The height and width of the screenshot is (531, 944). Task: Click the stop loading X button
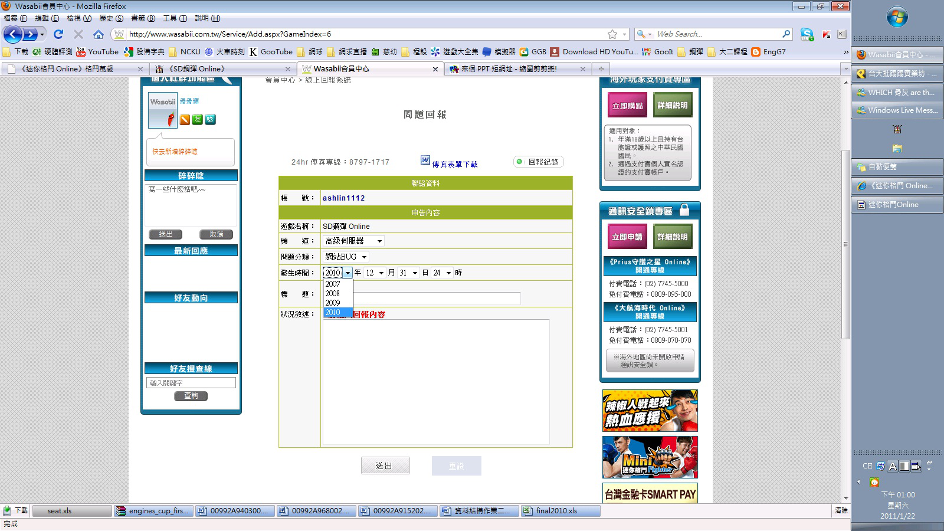(78, 34)
